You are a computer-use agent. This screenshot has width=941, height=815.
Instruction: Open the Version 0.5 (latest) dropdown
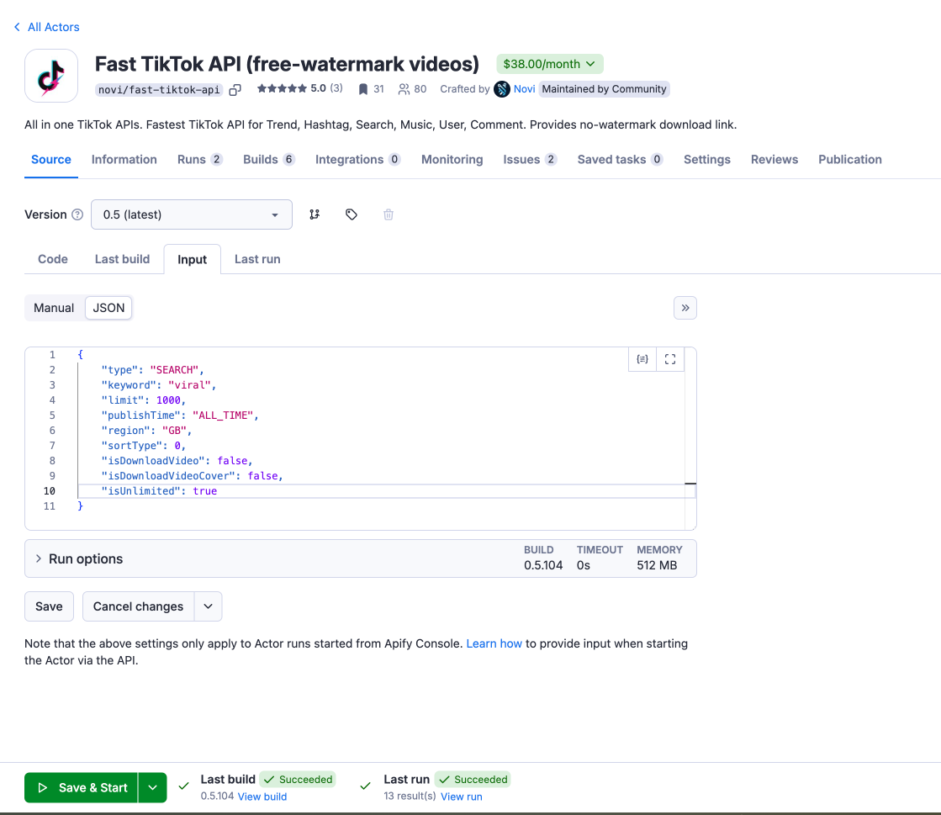pos(192,214)
